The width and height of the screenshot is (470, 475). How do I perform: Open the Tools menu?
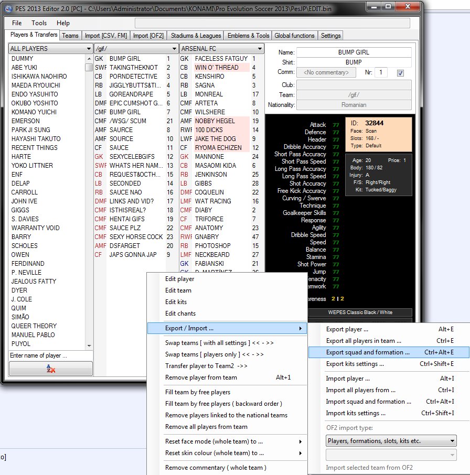coord(39,23)
